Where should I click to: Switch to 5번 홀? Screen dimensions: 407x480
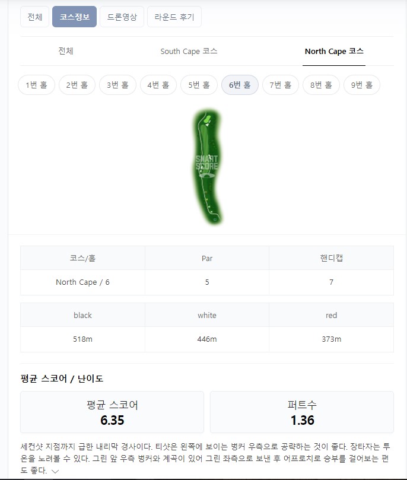pos(199,85)
